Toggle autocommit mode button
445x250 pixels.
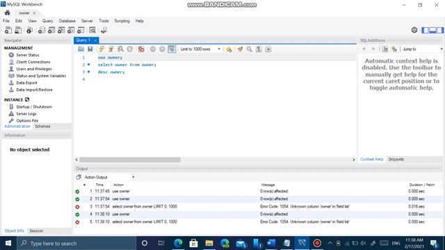tap(172, 49)
